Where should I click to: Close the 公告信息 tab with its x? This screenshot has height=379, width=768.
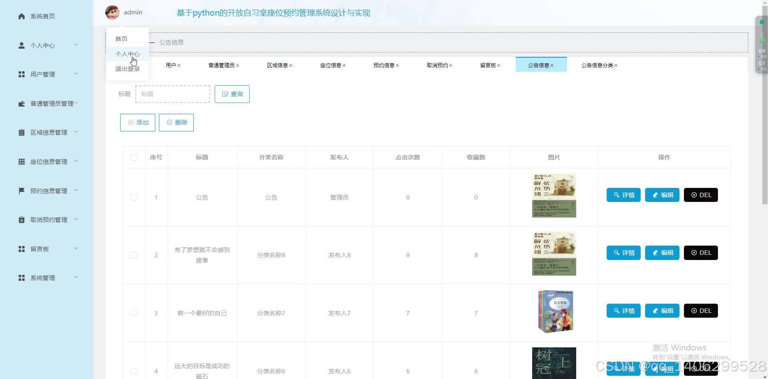pos(552,65)
